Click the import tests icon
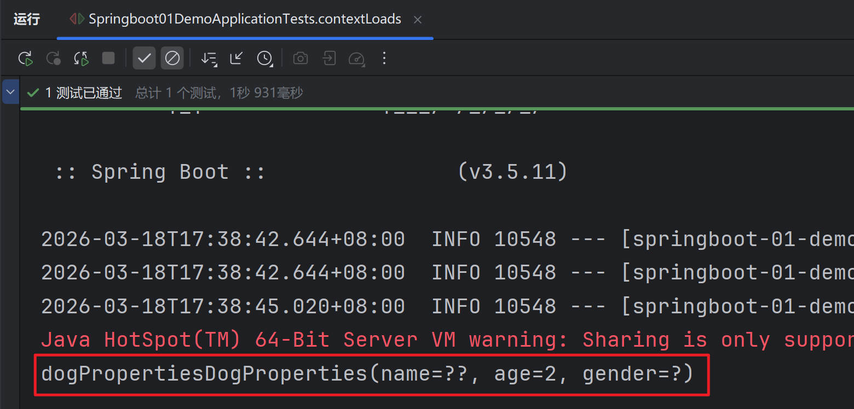 coord(329,59)
